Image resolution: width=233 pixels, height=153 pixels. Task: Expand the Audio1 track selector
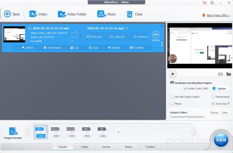pos(72,37)
